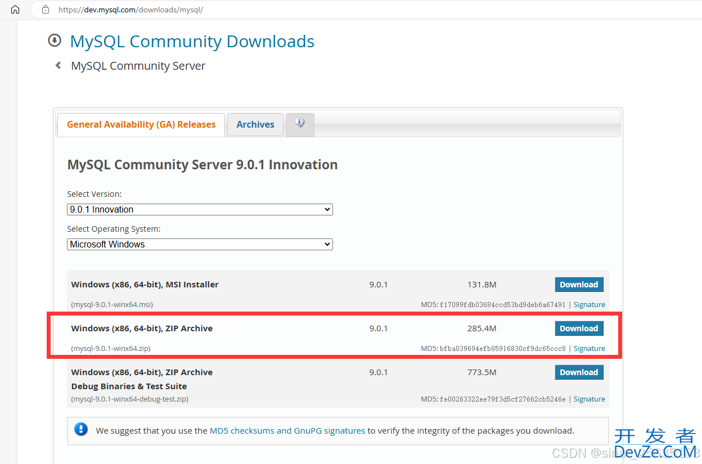Click the MySQL Community Server breadcrumb text
The image size is (702, 464).
point(138,66)
